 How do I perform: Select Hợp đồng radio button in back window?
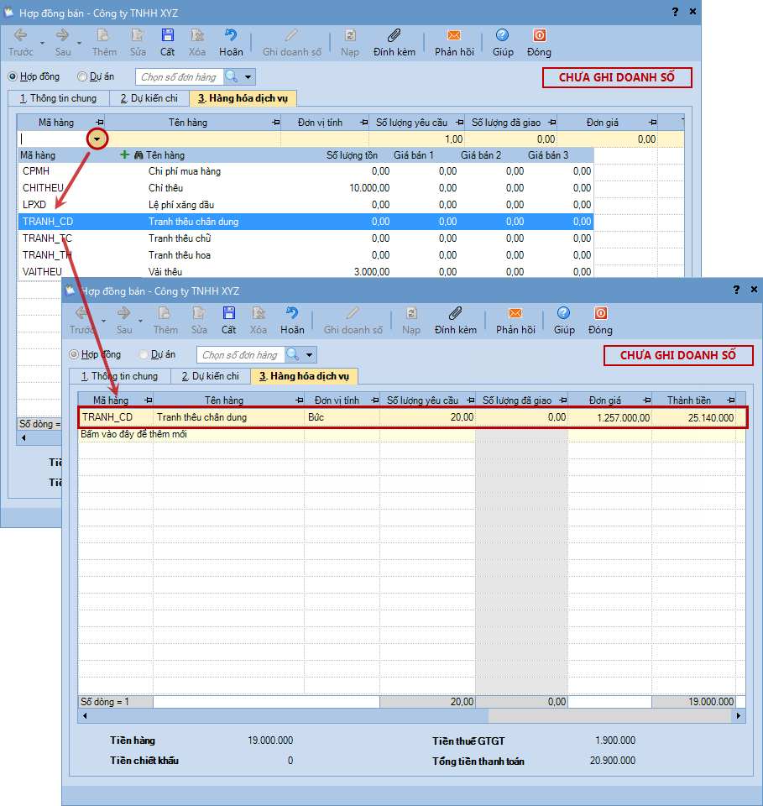13,76
